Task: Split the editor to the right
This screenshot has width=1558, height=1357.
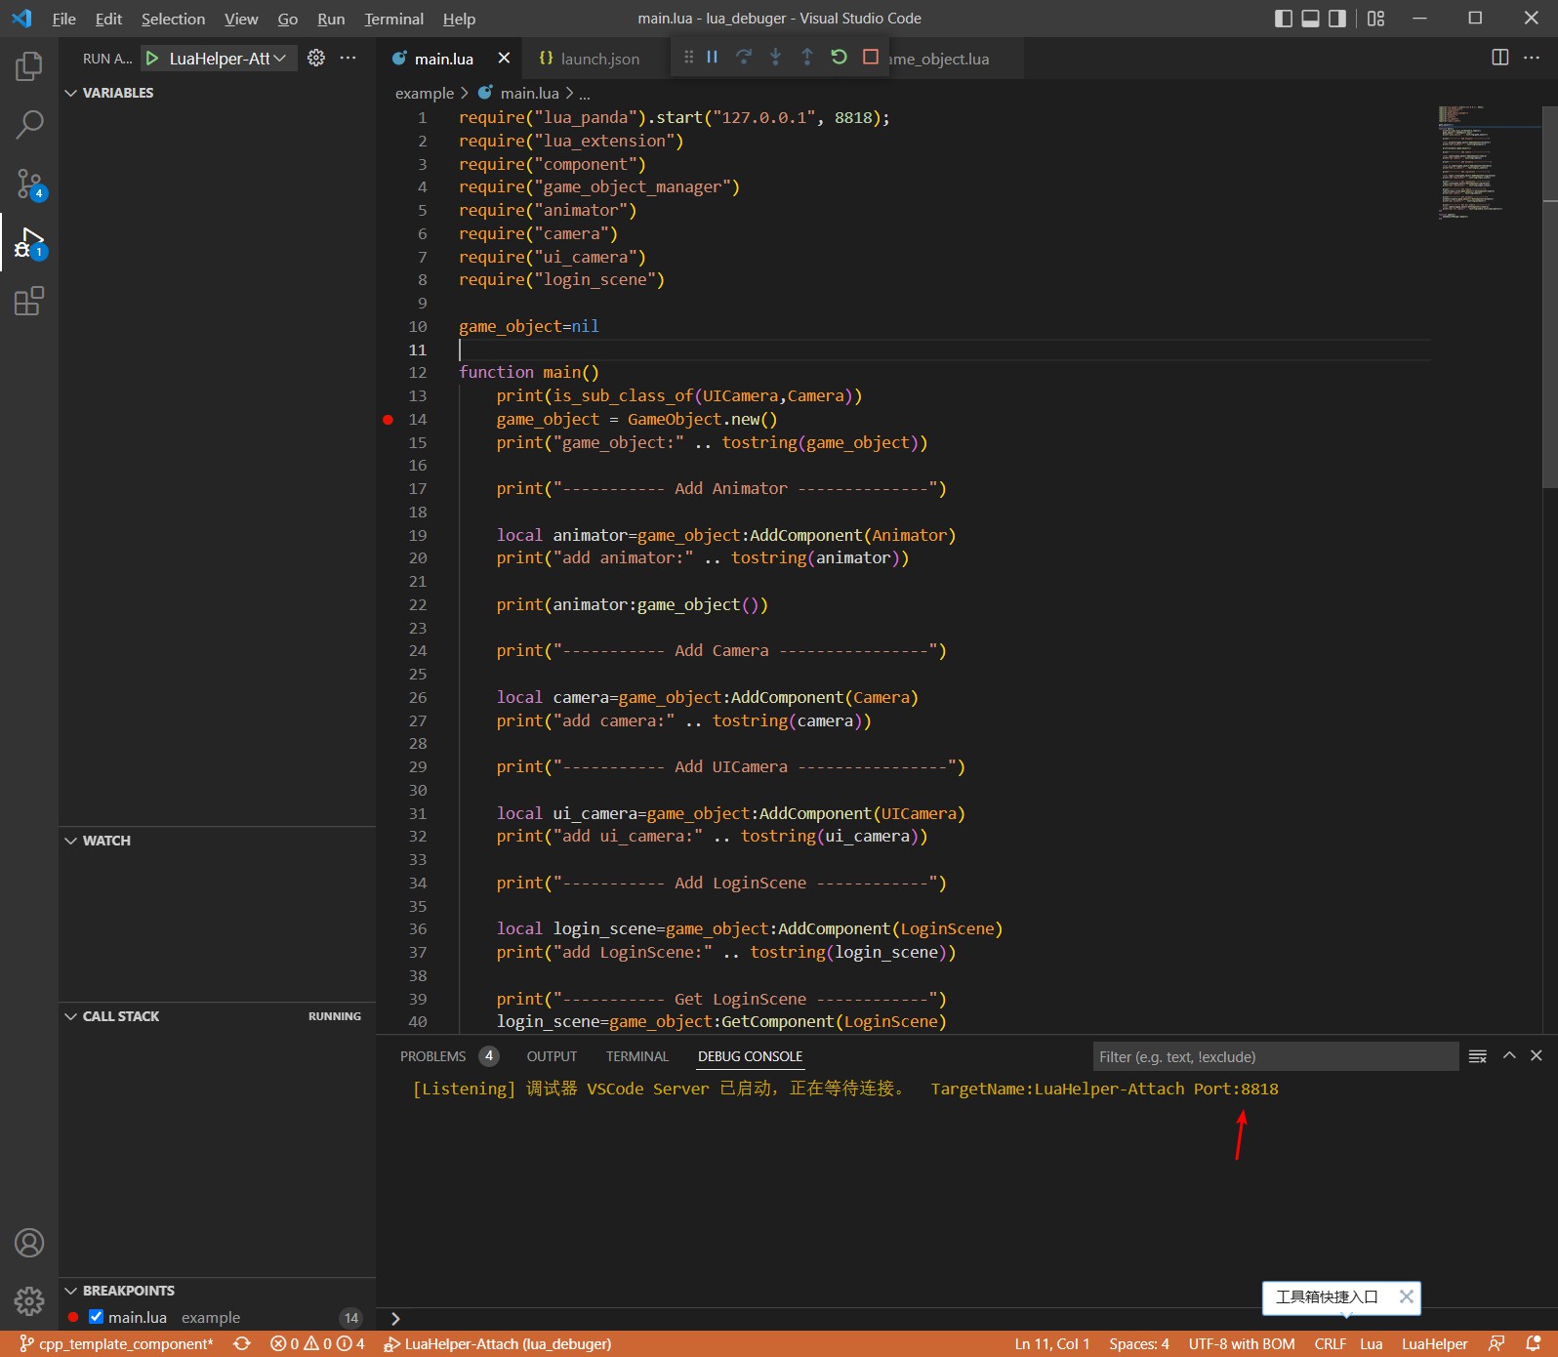Action: tap(1500, 58)
